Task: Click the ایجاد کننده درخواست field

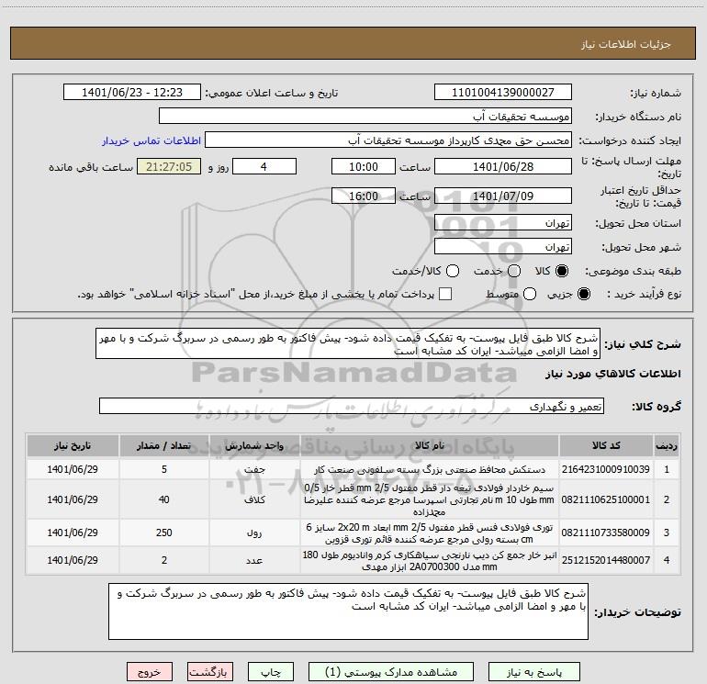Action: tap(388, 140)
